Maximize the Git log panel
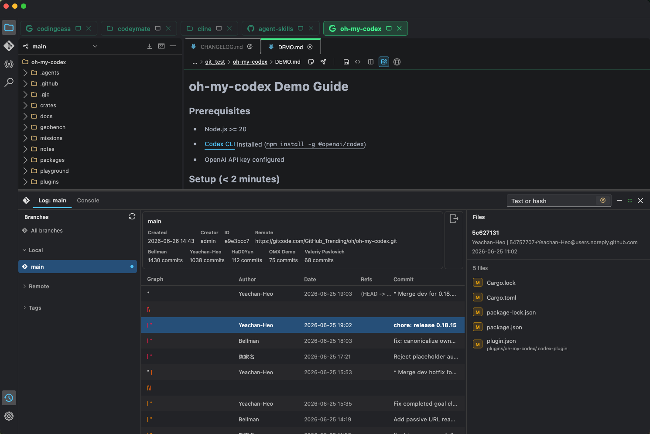Viewport: 650px width, 434px height. pyautogui.click(x=630, y=201)
